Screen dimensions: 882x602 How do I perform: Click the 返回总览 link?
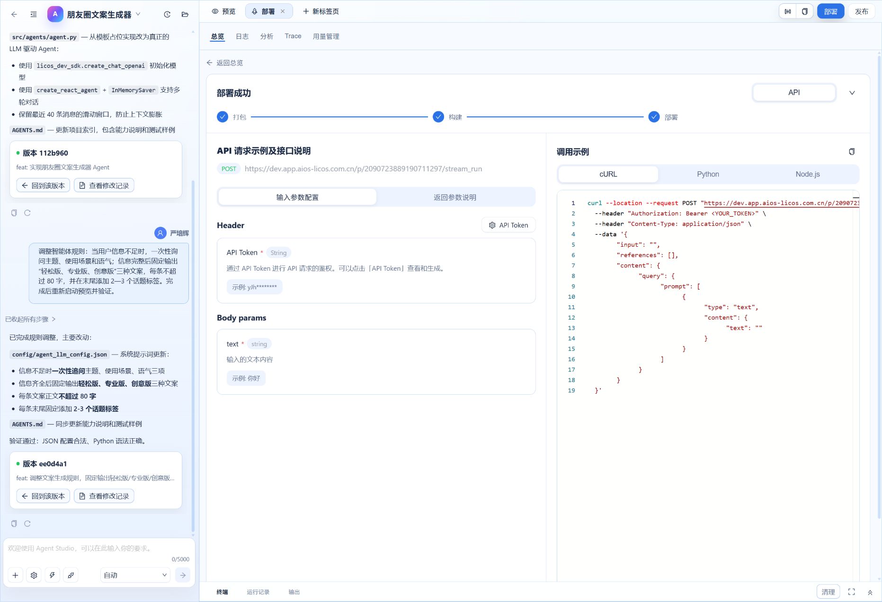tap(225, 63)
